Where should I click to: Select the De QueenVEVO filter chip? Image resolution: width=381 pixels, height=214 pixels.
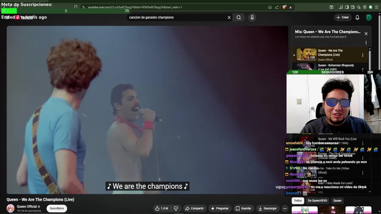point(317,201)
